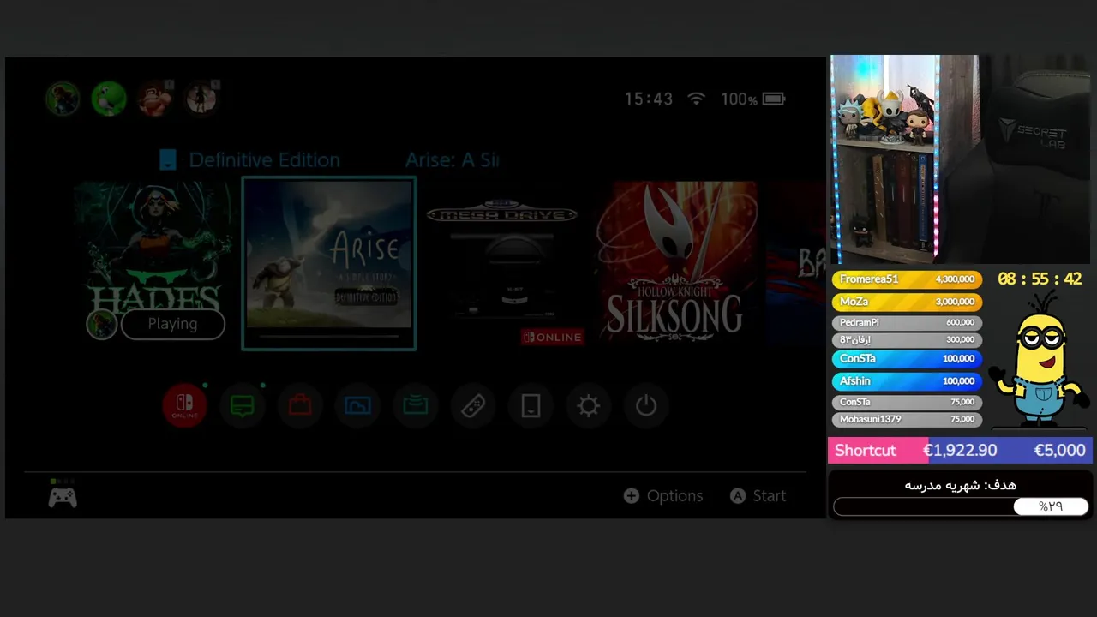
Task: Click the 15:43 clock
Action: (x=648, y=99)
